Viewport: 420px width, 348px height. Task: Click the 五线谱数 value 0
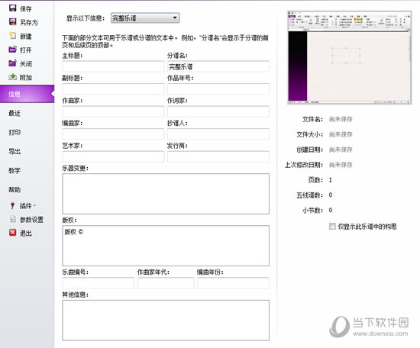click(331, 195)
